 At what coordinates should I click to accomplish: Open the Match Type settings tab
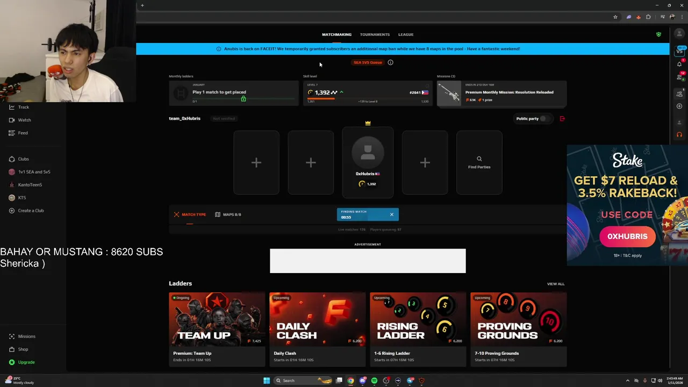click(190, 214)
